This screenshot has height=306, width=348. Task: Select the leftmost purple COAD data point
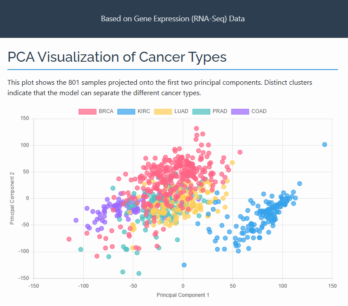tap(76, 220)
